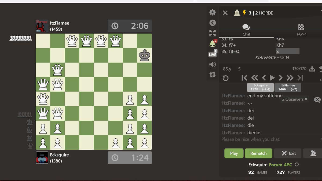
Task: Click the captured knight icon left of the board
Action: (x=29, y=123)
